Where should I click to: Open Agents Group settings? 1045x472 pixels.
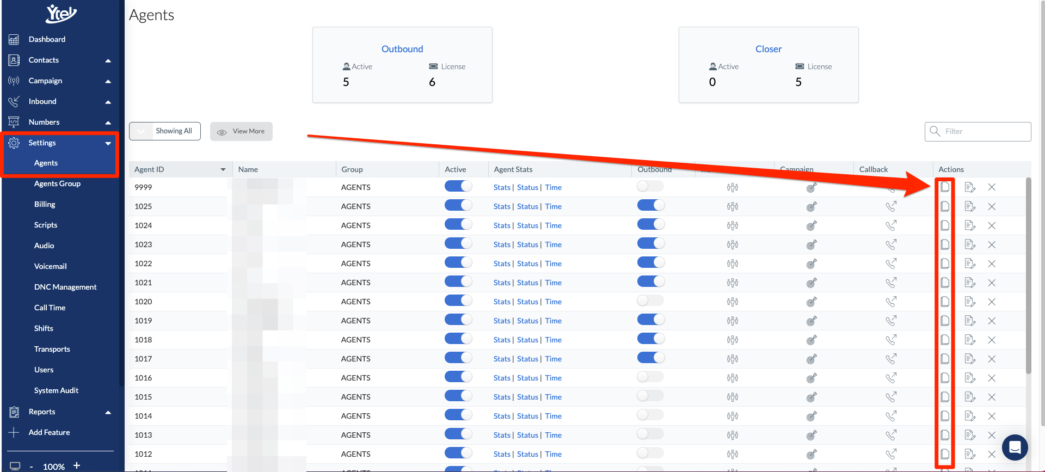57,184
